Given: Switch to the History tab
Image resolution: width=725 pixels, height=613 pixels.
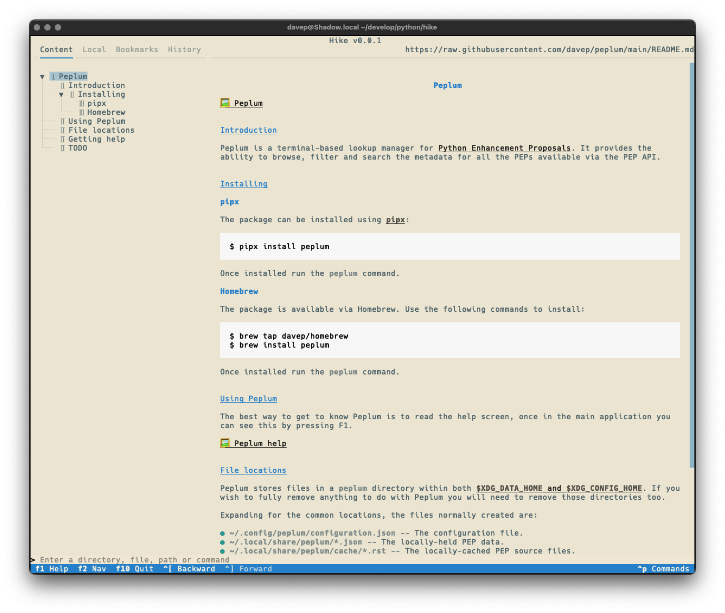Looking at the screenshot, I should pyautogui.click(x=184, y=50).
